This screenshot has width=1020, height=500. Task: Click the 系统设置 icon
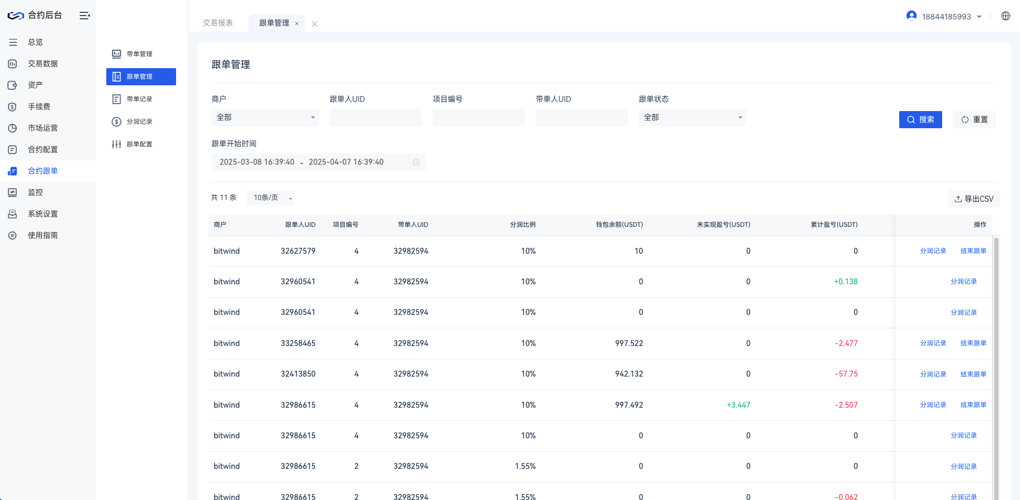(x=13, y=214)
